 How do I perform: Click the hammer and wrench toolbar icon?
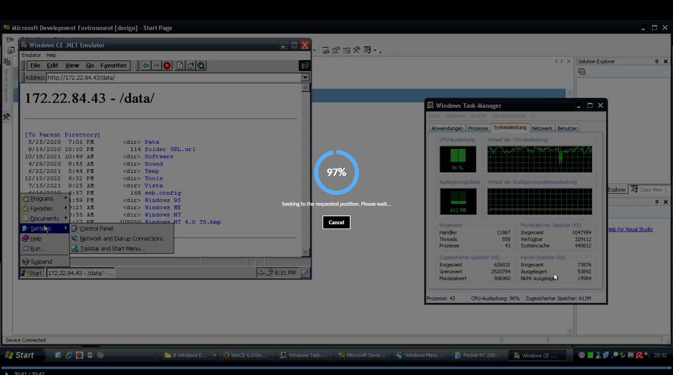(x=356, y=50)
